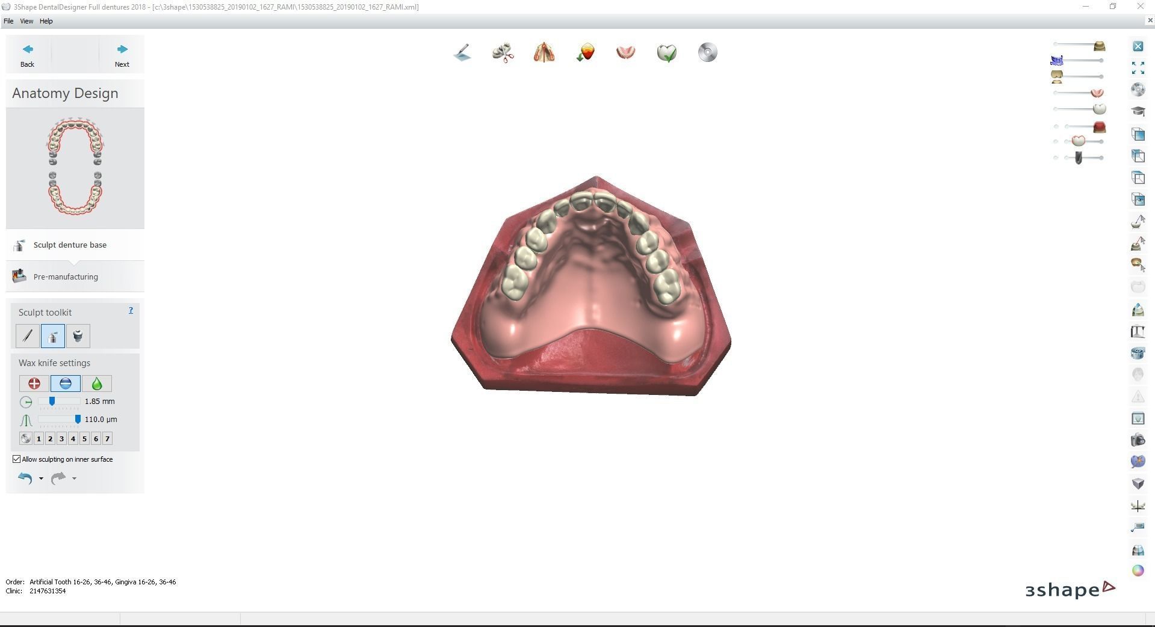Select wax knife preset 4

[73, 439]
